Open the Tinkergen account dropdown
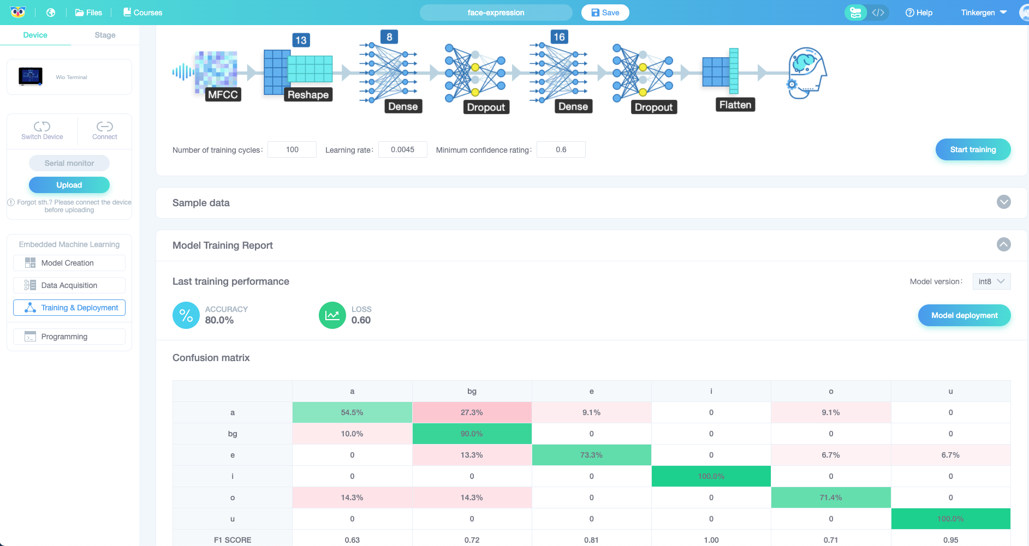The width and height of the screenshot is (1029, 546). click(984, 13)
